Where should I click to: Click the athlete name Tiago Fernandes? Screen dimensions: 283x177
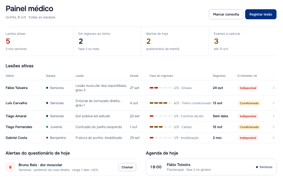tap(19, 127)
